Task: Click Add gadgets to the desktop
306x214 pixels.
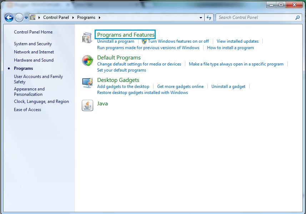Action: pos(123,87)
